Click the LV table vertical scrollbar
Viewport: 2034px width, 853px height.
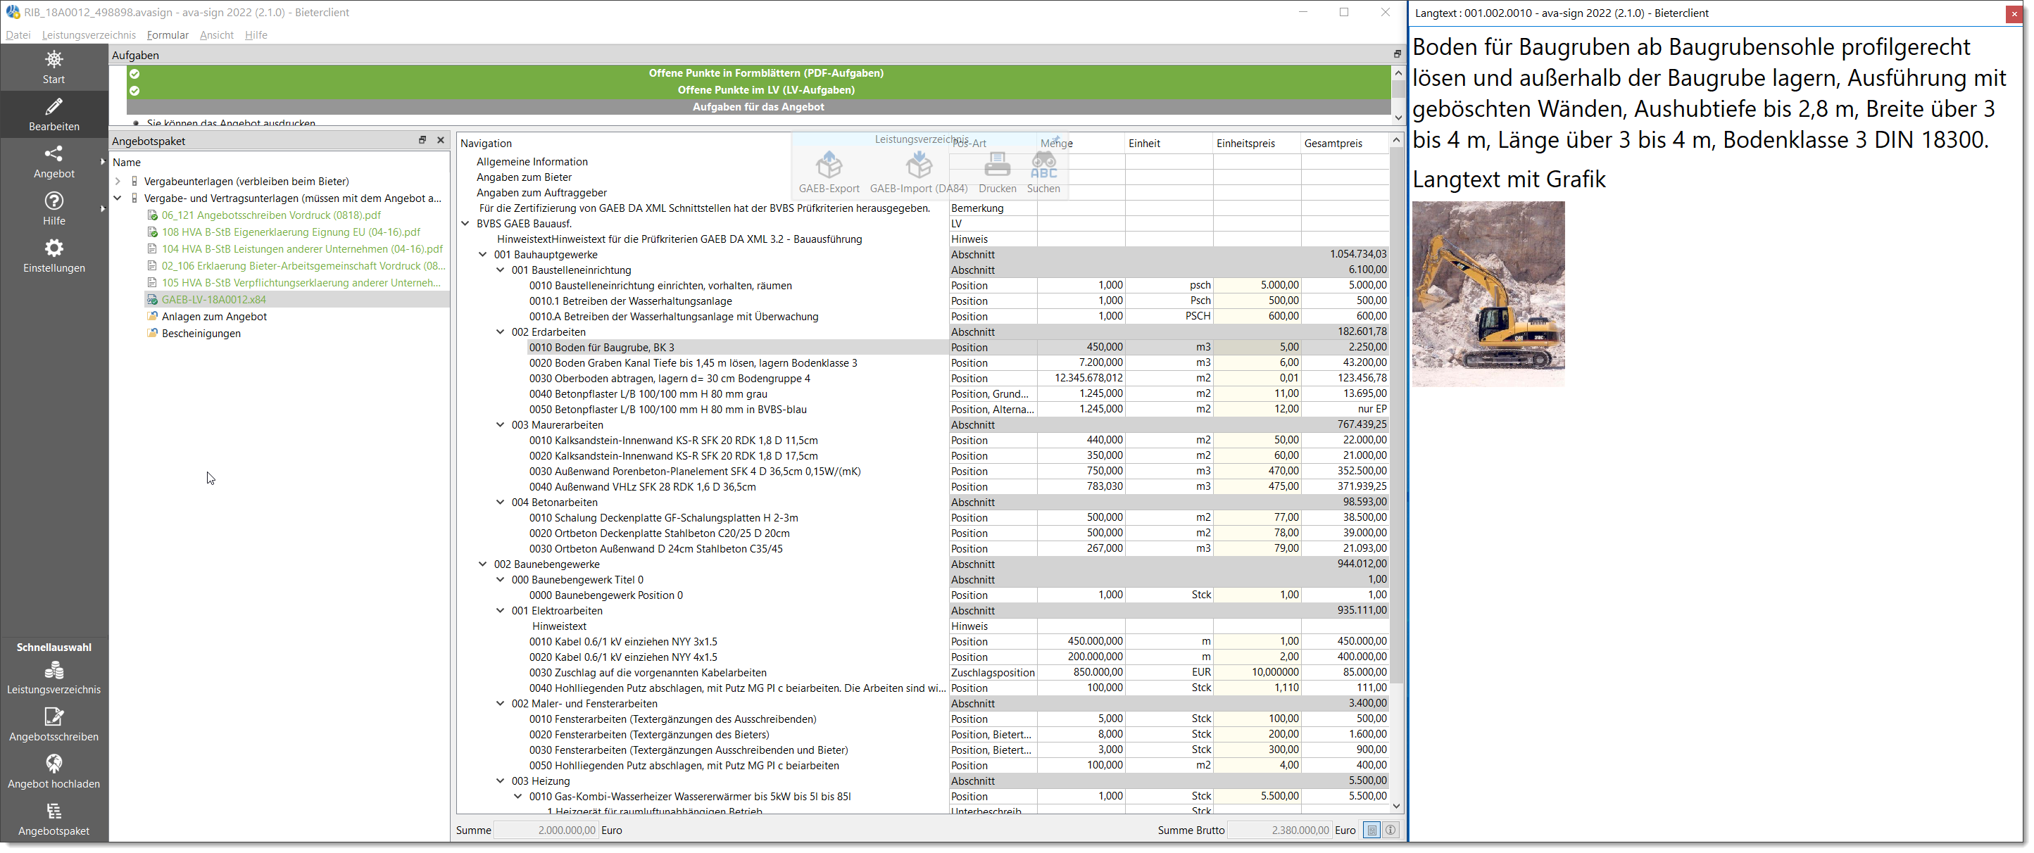[1396, 415]
